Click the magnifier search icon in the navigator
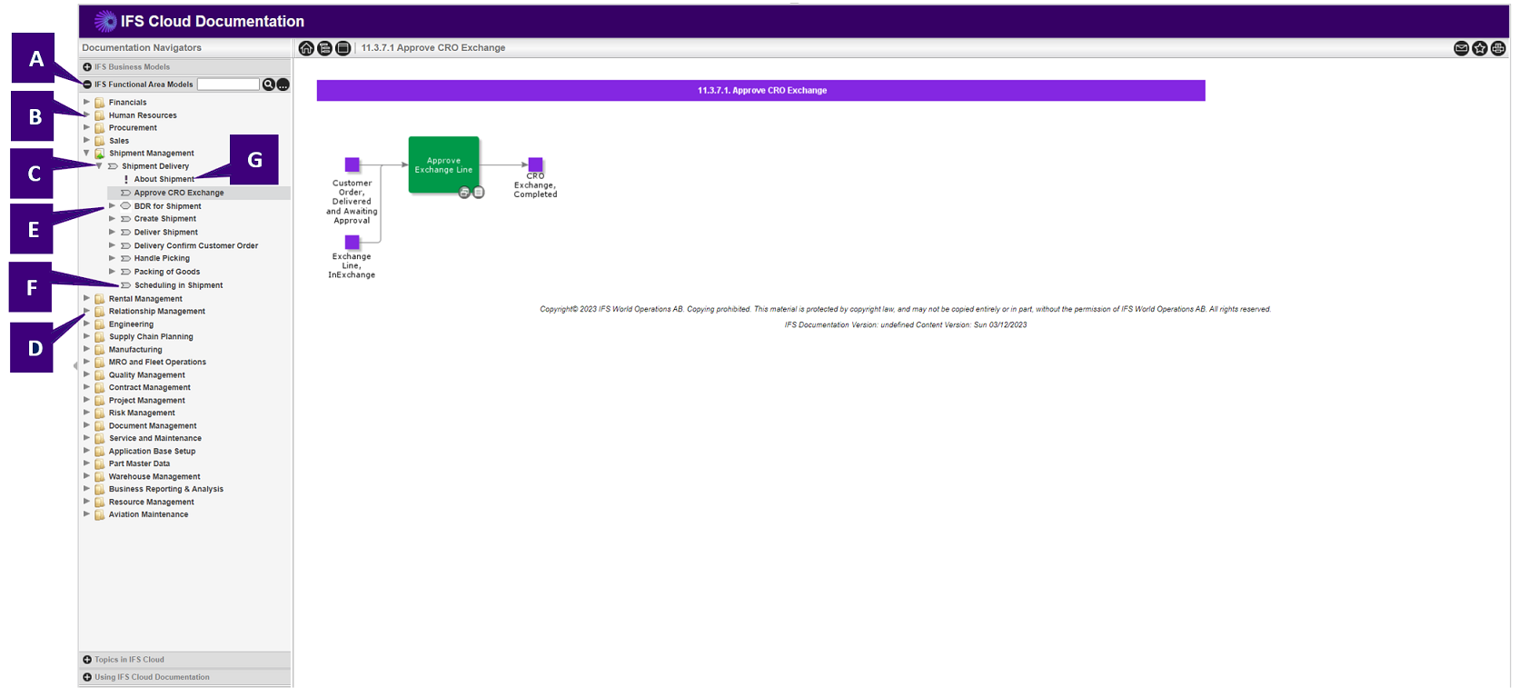This screenshot has height=697, width=1519. [269, 85]
